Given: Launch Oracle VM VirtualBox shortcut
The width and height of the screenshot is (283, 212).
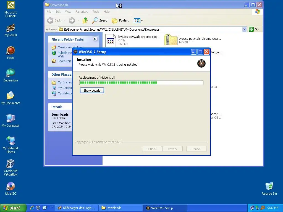Looking at the screenshot, I should [11, 168].
